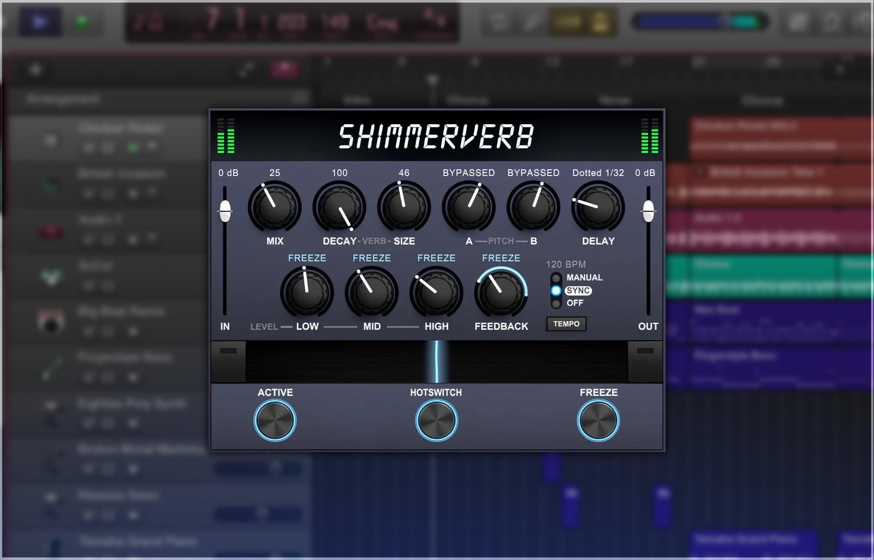Click the Pitch B knob

(x=533, y=207)
